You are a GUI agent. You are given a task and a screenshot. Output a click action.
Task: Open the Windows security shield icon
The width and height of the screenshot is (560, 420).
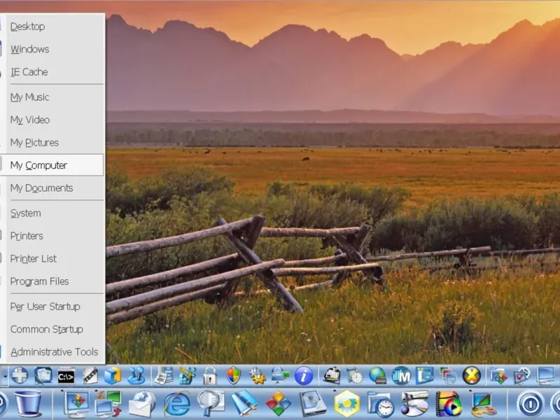(234, 376)
